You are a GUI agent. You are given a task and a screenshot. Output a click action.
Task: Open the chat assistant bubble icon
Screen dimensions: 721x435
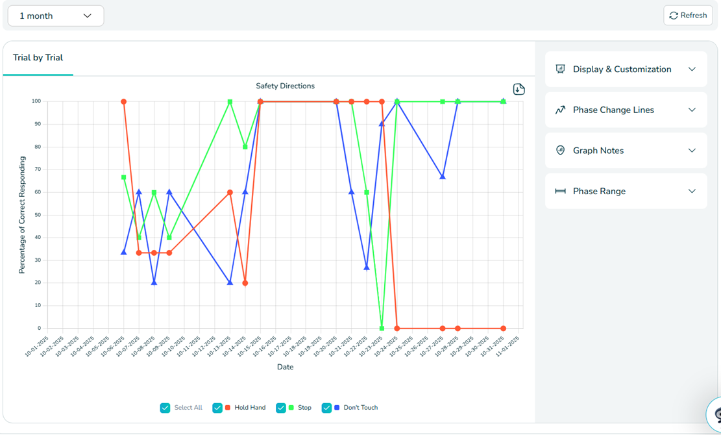coord(716,414)
